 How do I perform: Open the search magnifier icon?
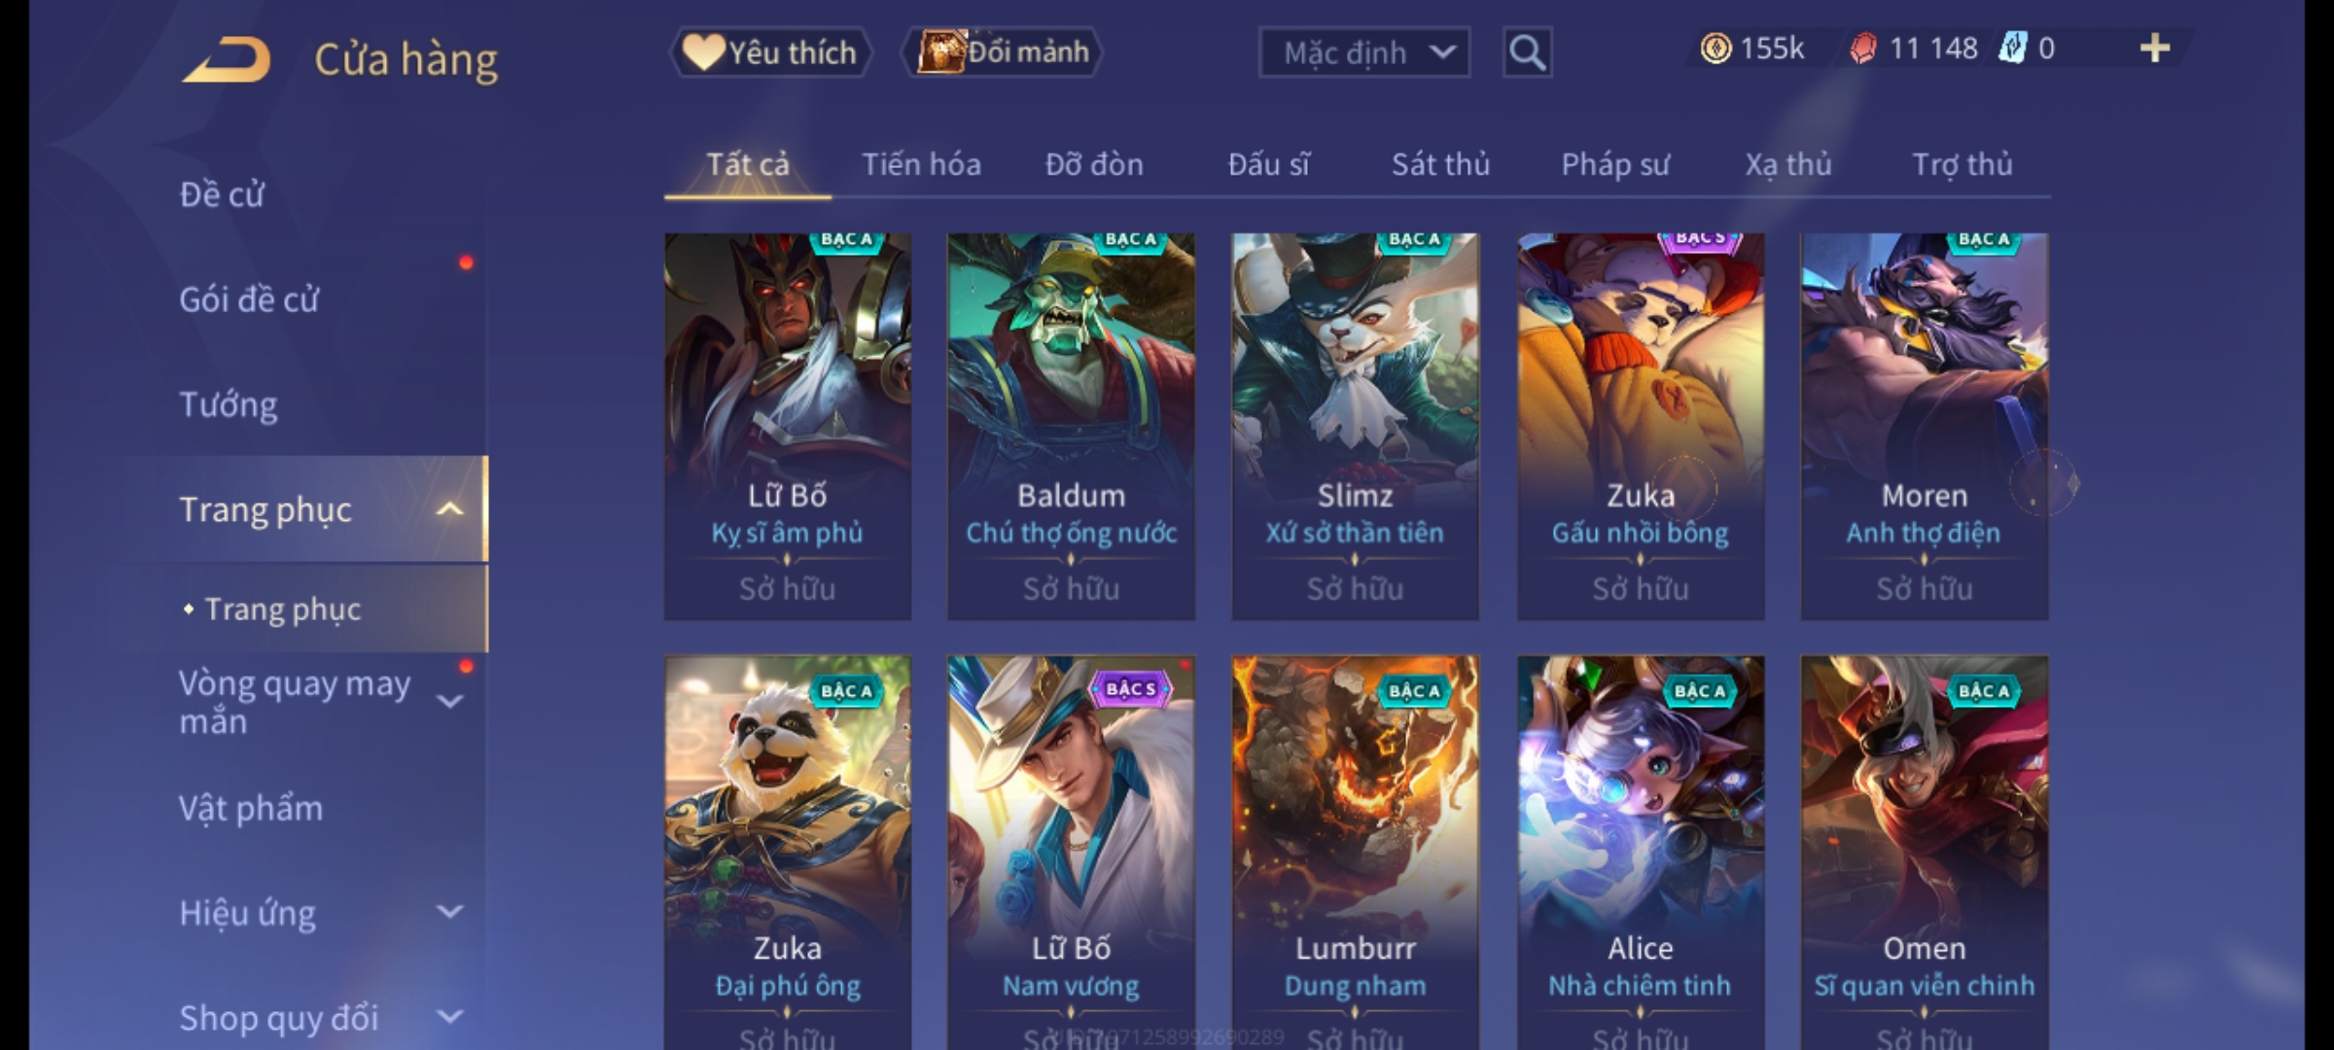pyautogui.click(x=1527, y=52)
